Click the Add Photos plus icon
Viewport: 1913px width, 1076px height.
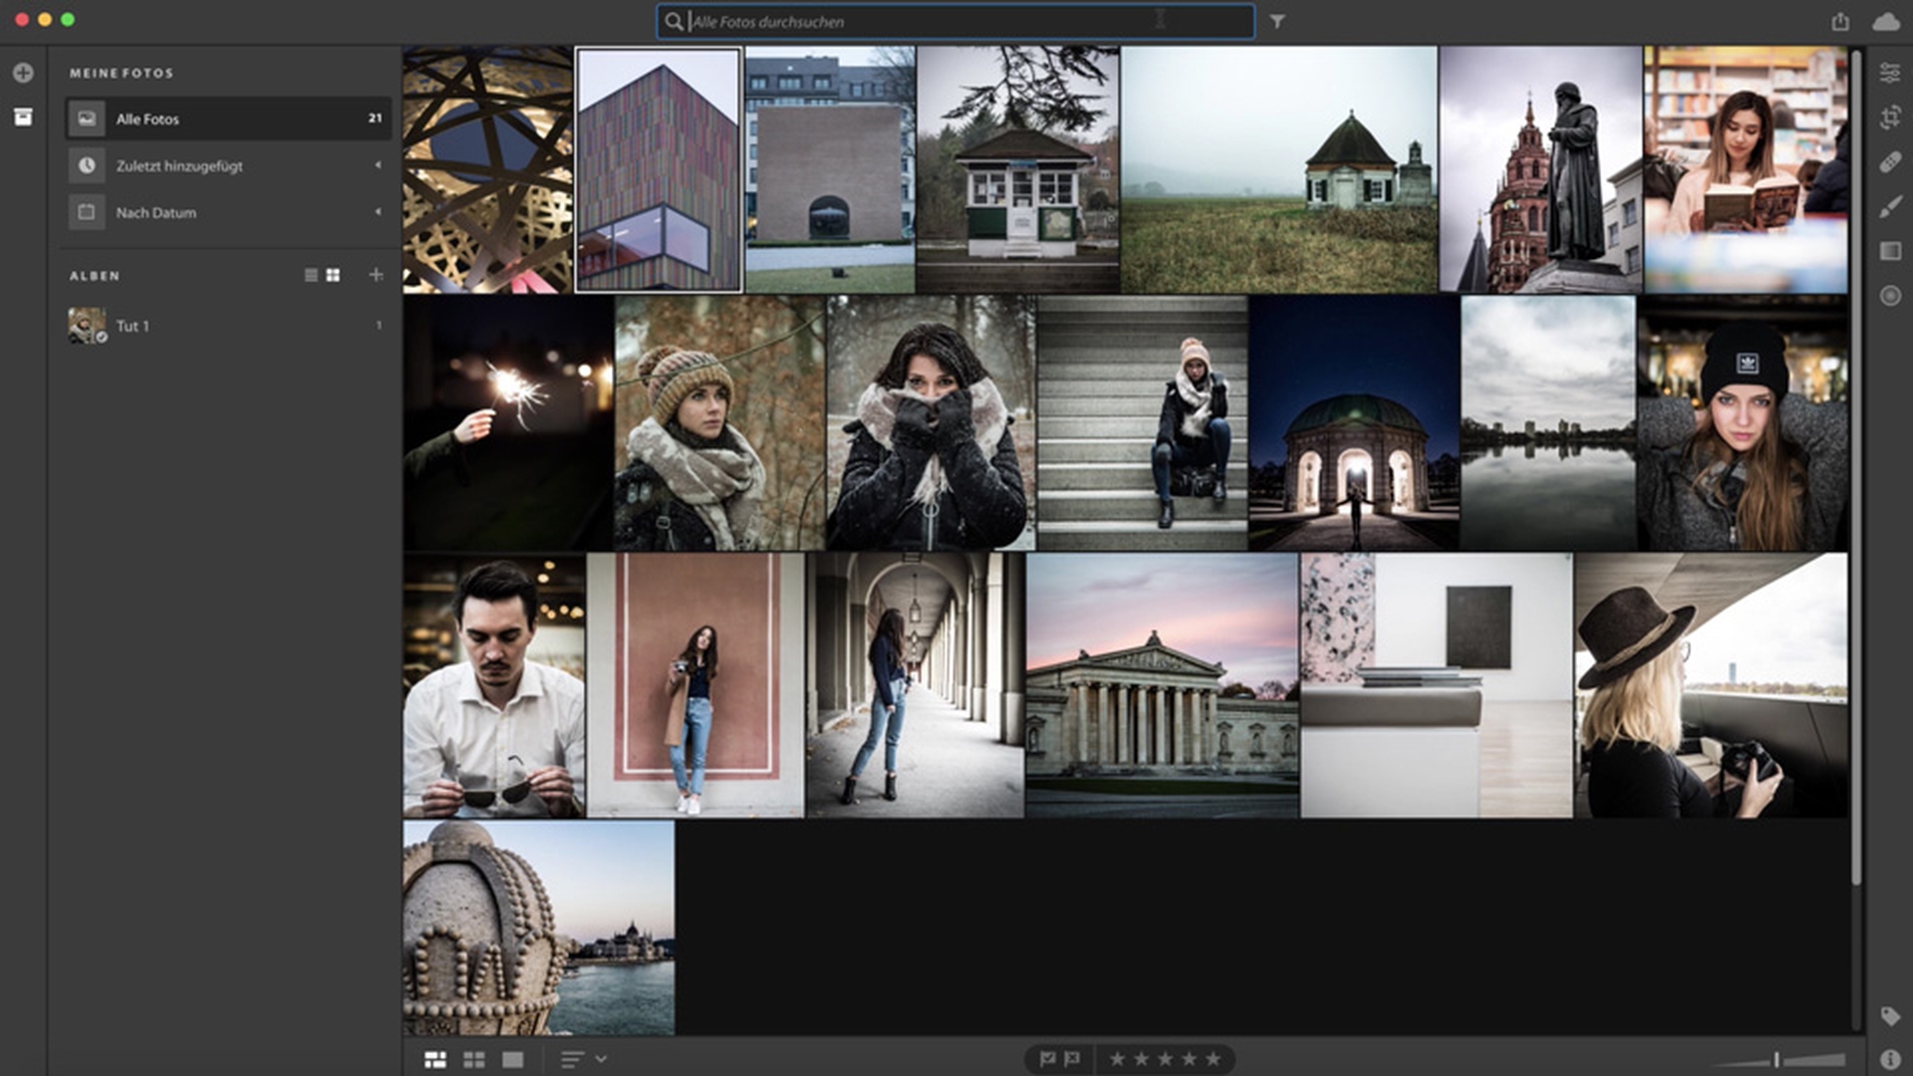[23, 73]
